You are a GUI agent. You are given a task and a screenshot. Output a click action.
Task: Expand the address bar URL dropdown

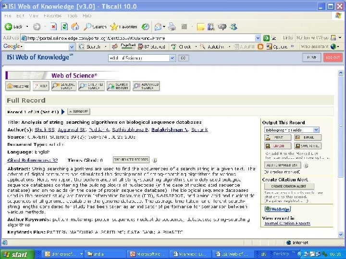pyautogui.click(x=258, y=38)
